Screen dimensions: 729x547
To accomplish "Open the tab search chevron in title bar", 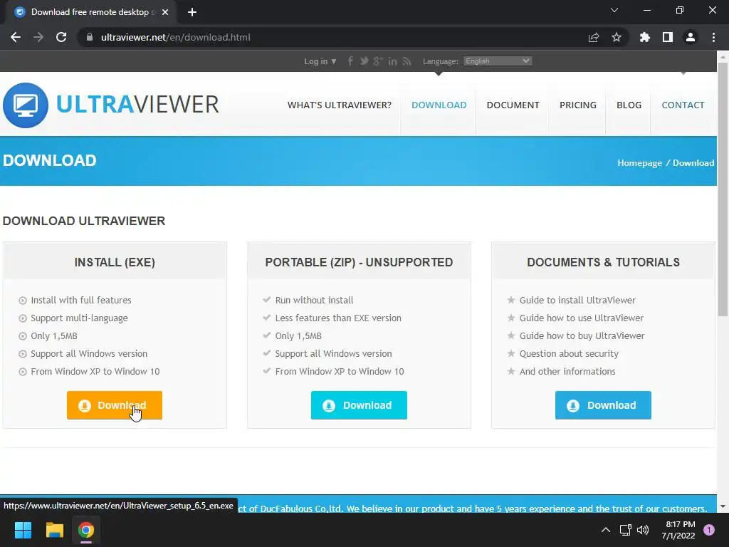I will pyautogui.click(x=614, y=10).
